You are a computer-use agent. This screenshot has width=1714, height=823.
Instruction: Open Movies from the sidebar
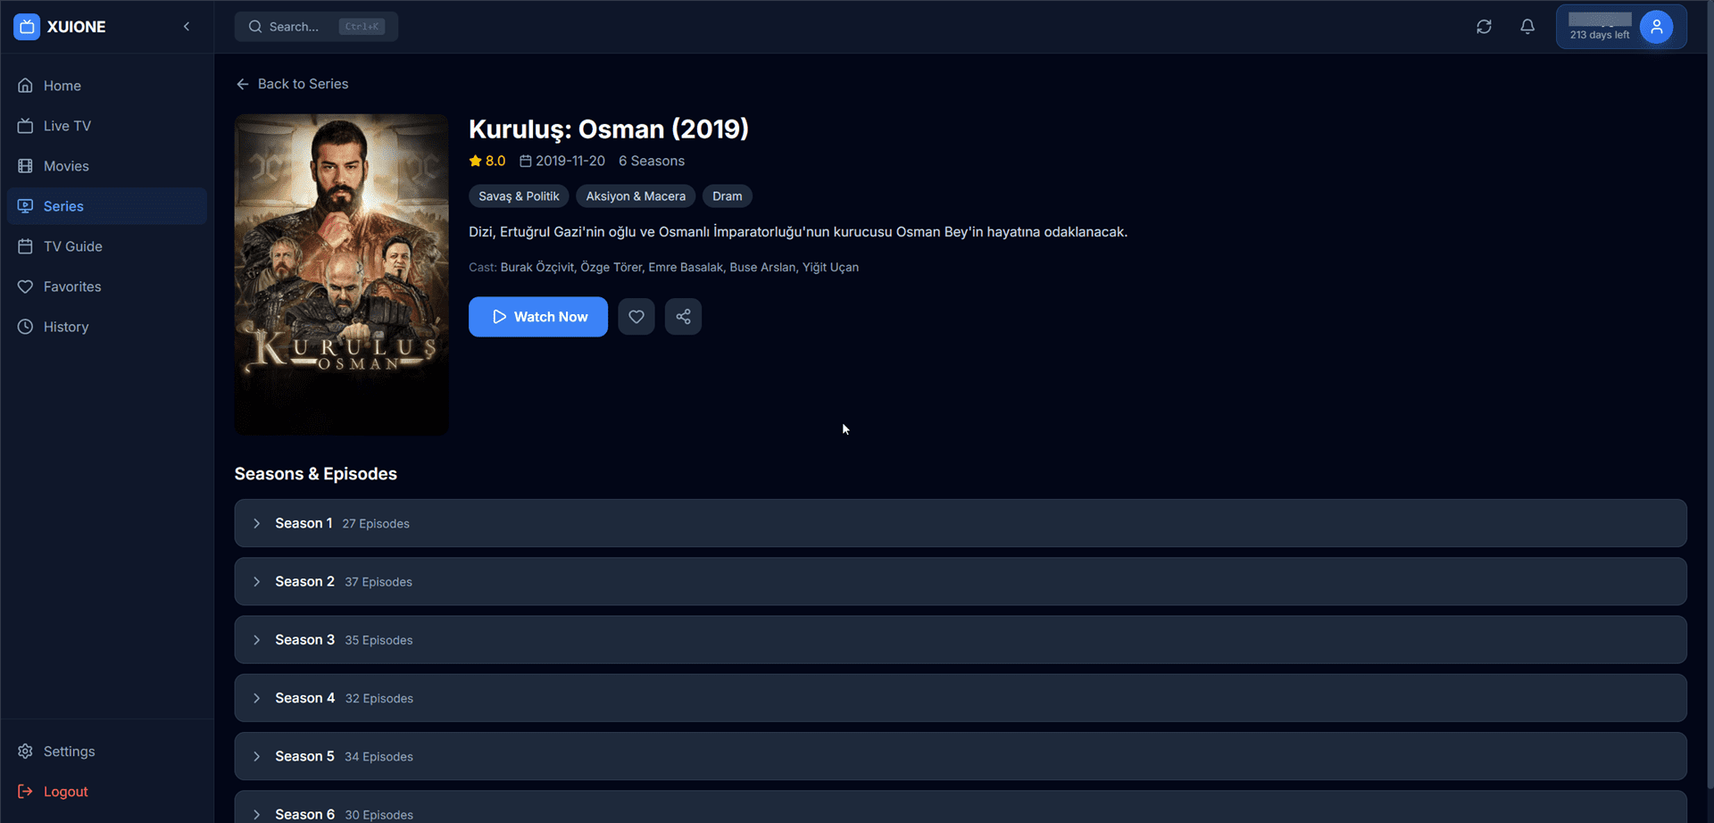pyautogui.click(x=66, y=166)
